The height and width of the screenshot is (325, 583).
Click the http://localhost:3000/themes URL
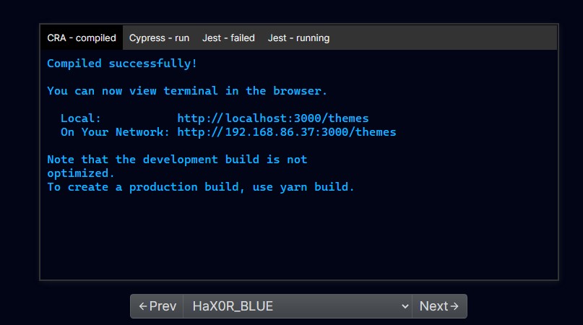(x=273, y=118)
